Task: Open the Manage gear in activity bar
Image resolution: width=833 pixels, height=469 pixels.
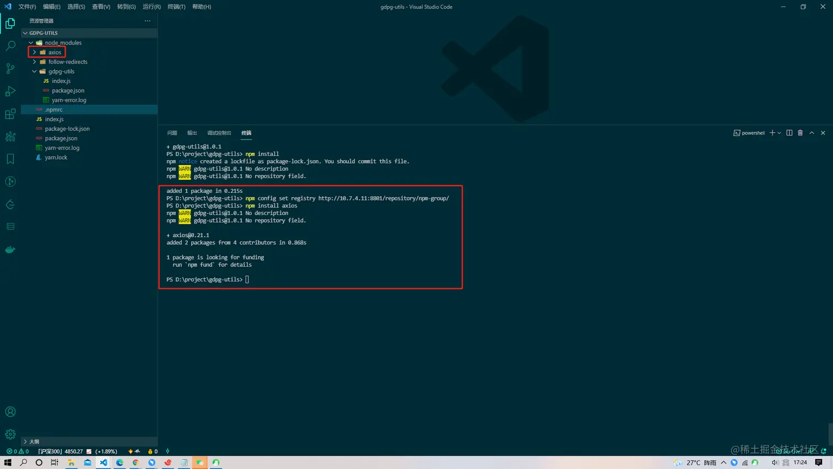Action: pyautogui.click(x=10, y=434)
